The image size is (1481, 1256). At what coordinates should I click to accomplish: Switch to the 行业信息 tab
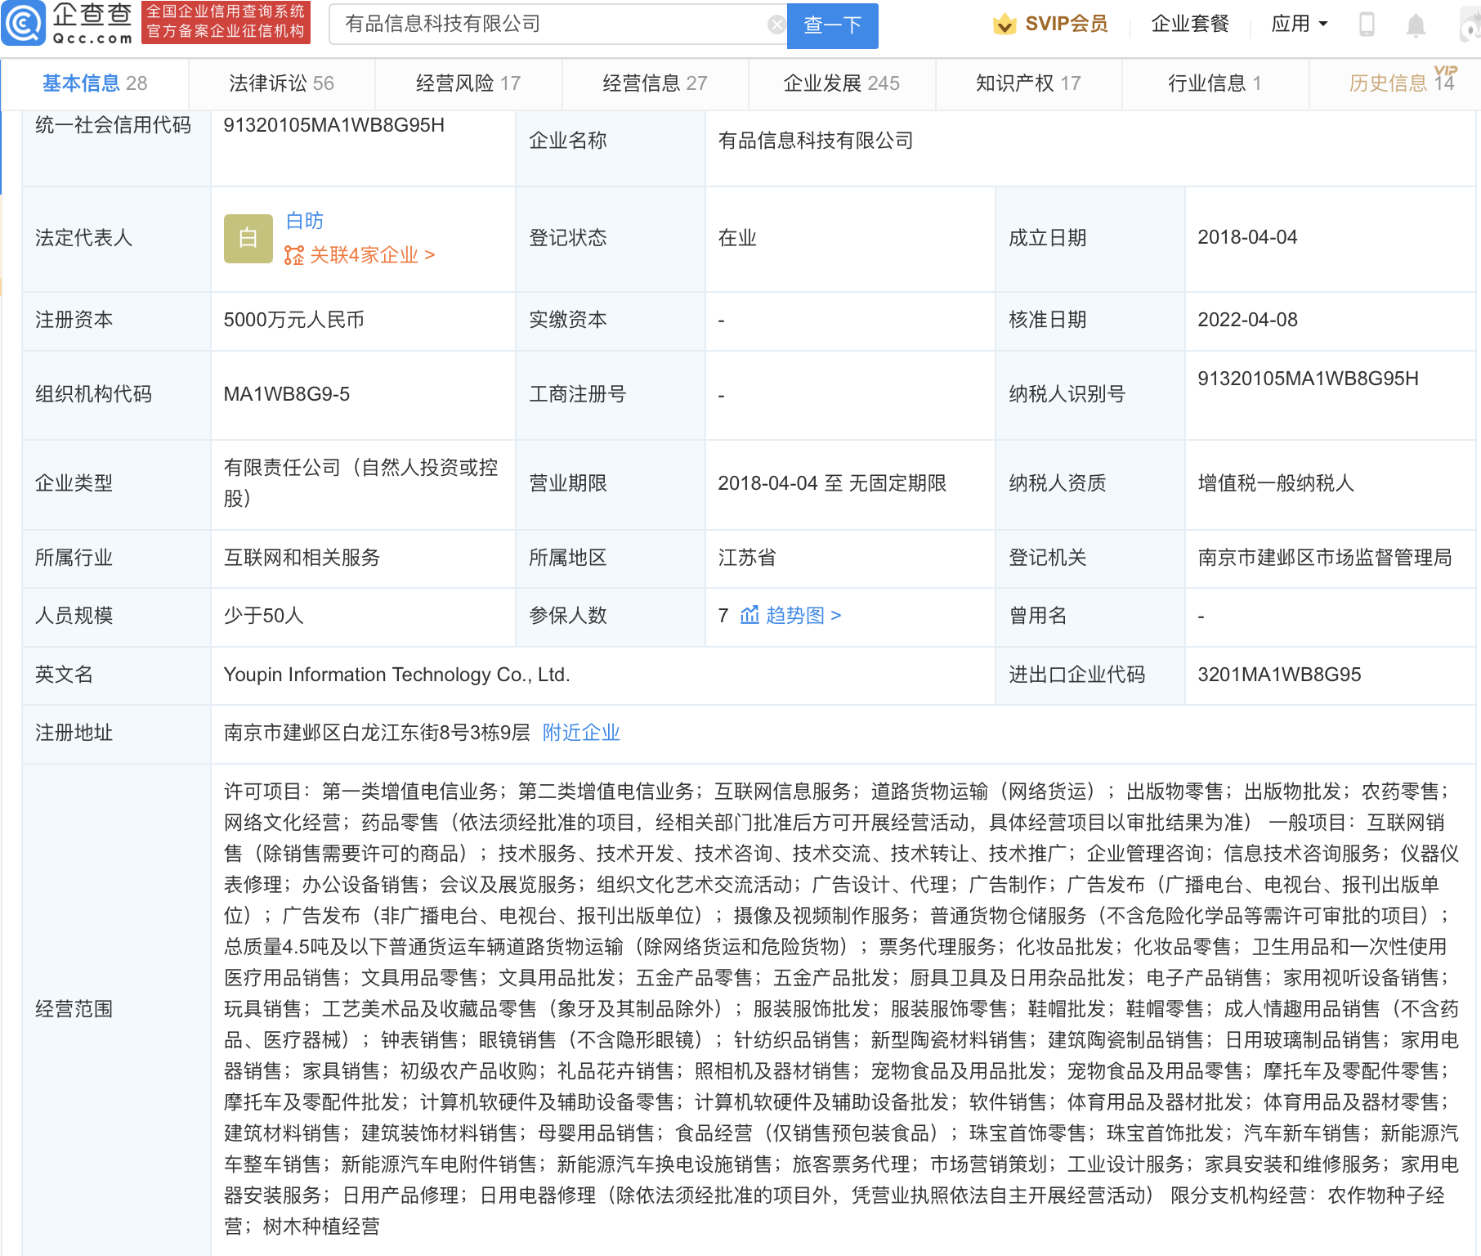coord(1215,83)
